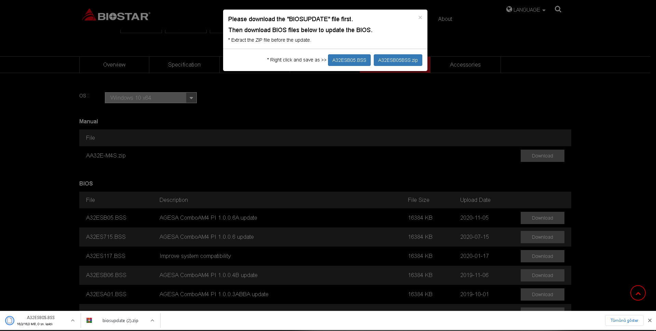
Task: Click the 2020-11-05 upload date
Action: 474,218
